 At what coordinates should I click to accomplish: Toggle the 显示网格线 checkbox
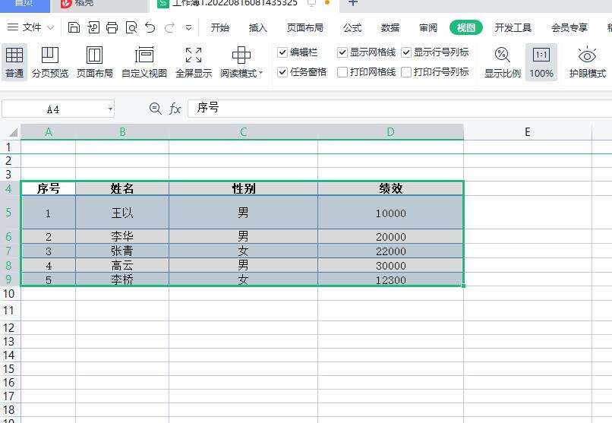click(x=342, y=52)
